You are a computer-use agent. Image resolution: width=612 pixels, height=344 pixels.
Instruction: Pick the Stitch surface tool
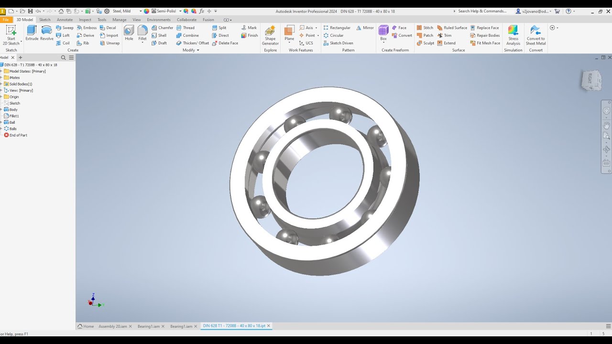[425, 28]
